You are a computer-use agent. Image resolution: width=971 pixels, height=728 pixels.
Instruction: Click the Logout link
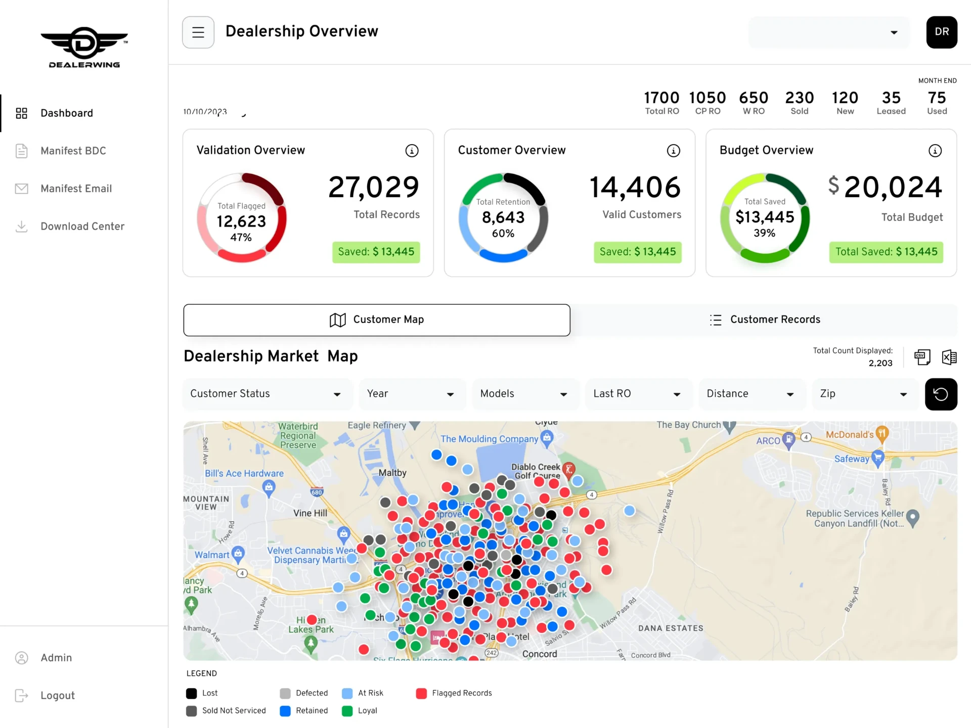coord(58,696)
